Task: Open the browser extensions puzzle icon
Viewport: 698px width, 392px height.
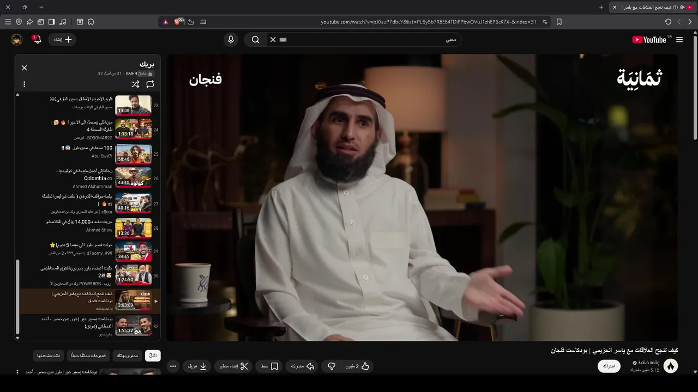Action: coord(91,22)
